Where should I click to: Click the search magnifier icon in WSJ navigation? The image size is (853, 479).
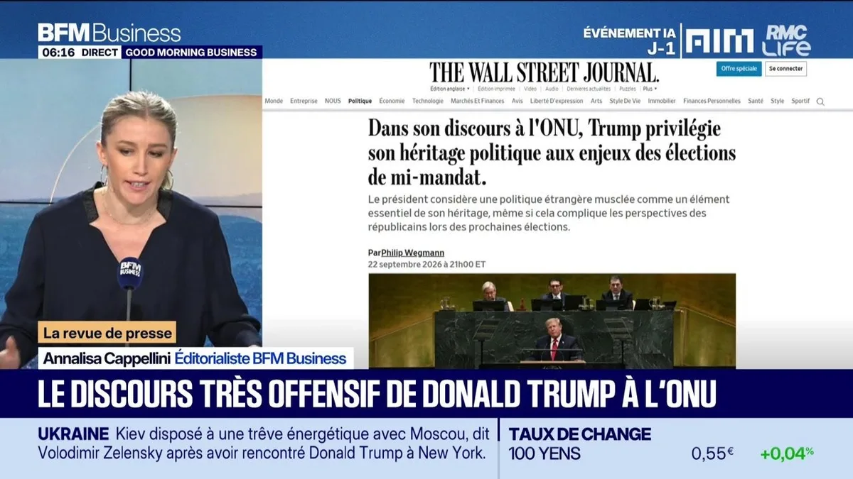[x=820, y=101]
